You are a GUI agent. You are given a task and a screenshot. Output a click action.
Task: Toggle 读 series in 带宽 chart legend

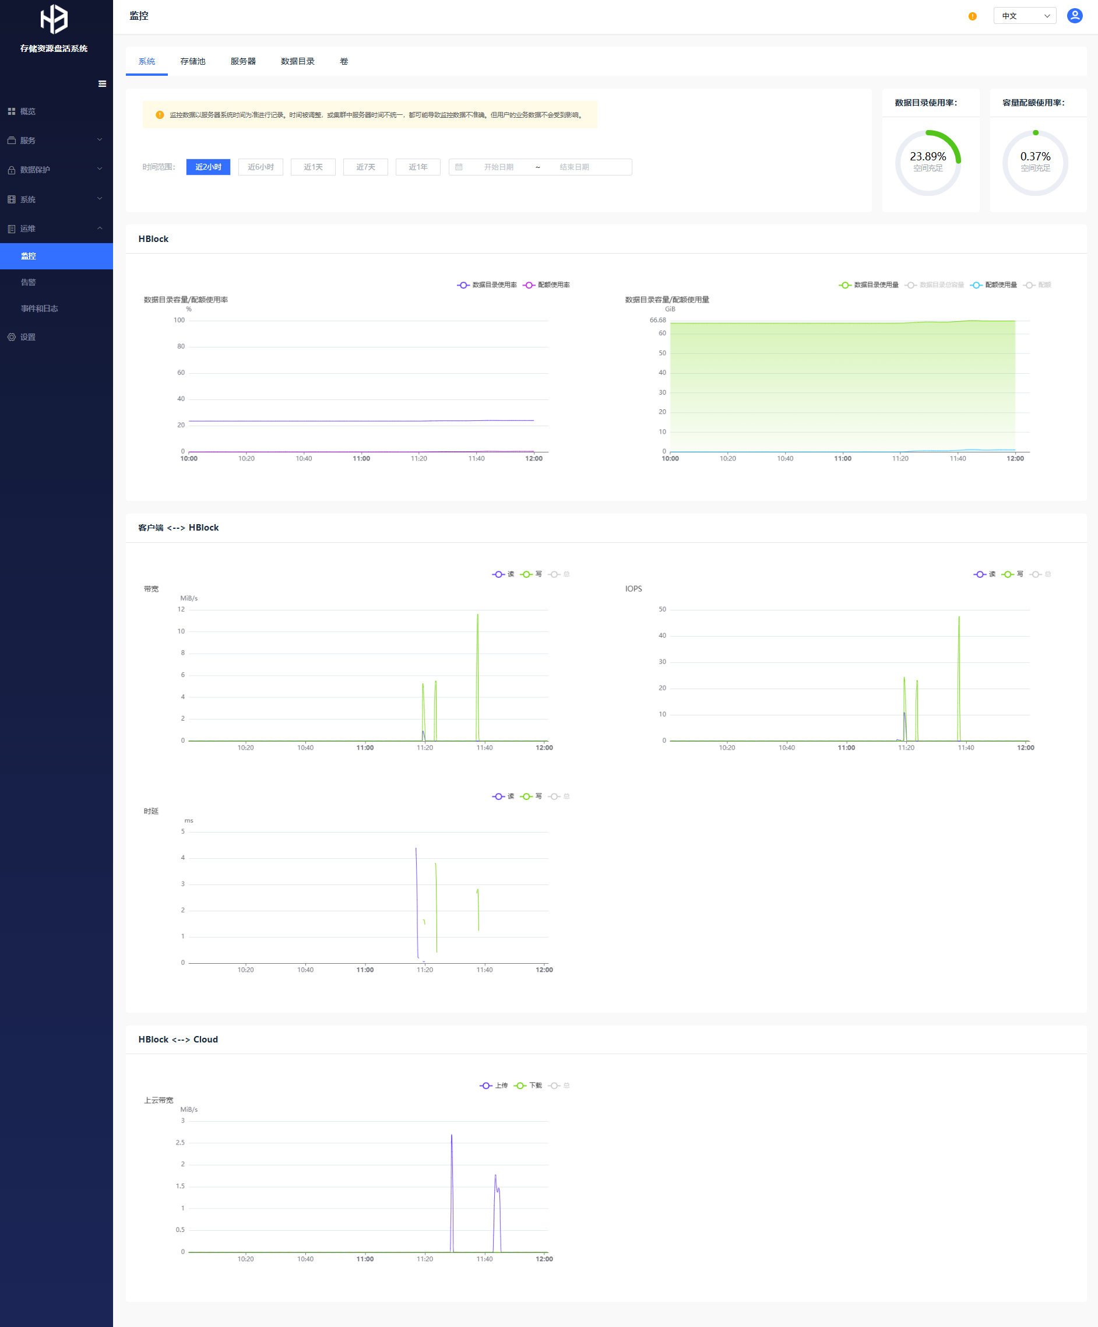[504, 574]
